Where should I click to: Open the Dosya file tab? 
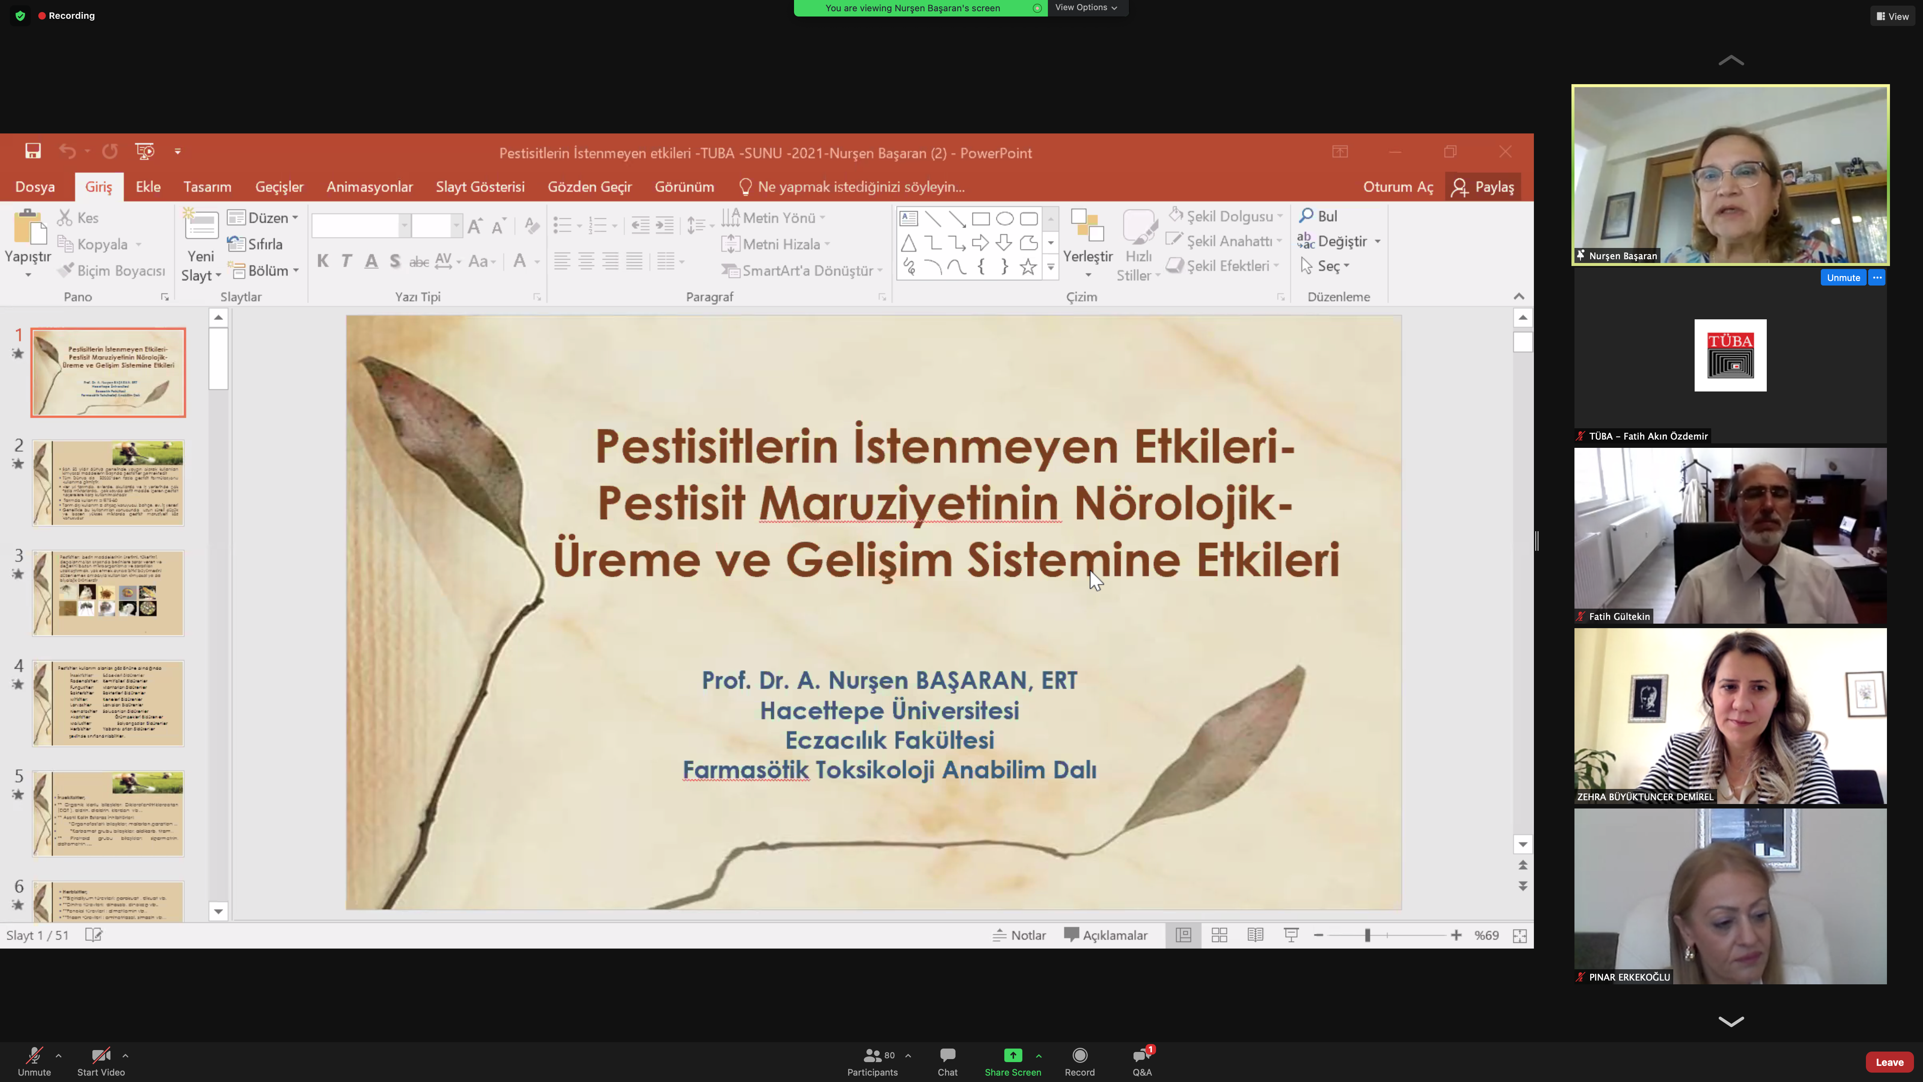[x=35, y=187]
